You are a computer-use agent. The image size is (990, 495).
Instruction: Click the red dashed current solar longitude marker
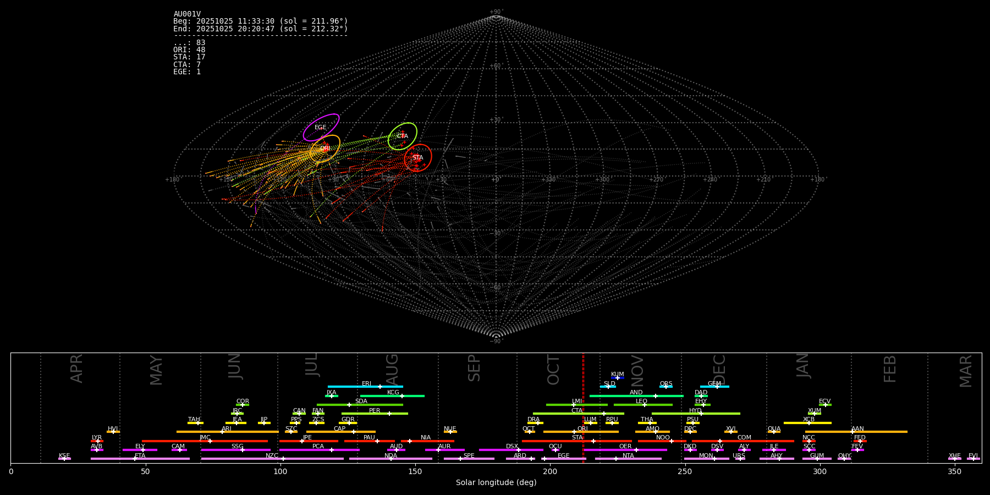tap(583, 408)
